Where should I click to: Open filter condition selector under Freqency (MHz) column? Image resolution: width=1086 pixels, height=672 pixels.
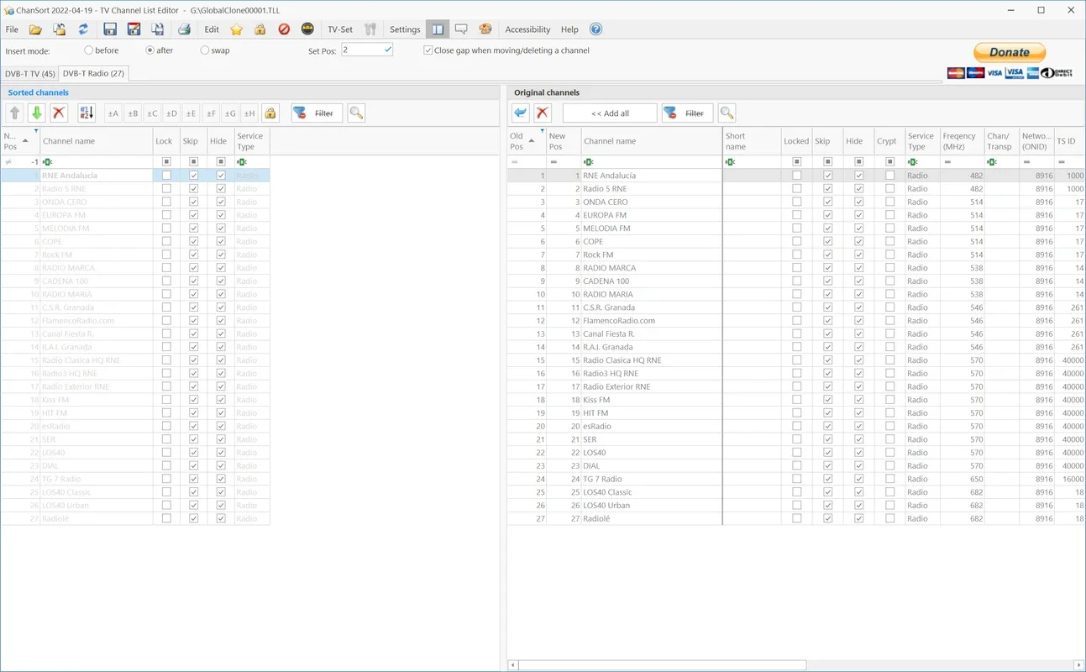point(947,161)
